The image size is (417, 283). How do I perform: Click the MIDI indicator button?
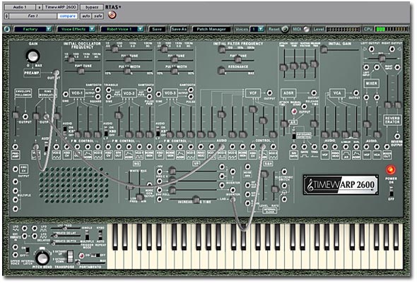tap(306, 29)
